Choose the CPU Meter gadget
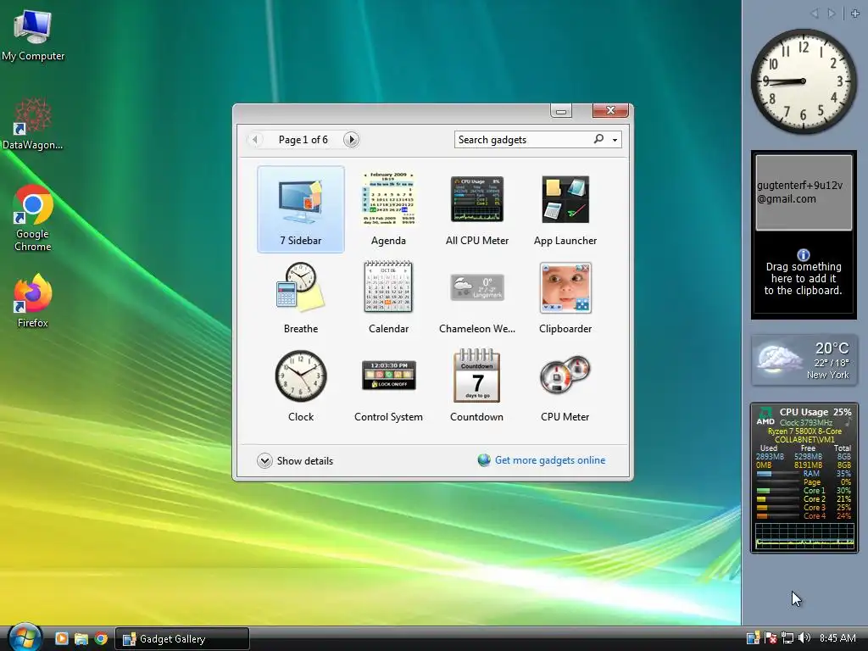Image resolution: width=868 pixels, height=651 pixels. [x=565, y=386]
